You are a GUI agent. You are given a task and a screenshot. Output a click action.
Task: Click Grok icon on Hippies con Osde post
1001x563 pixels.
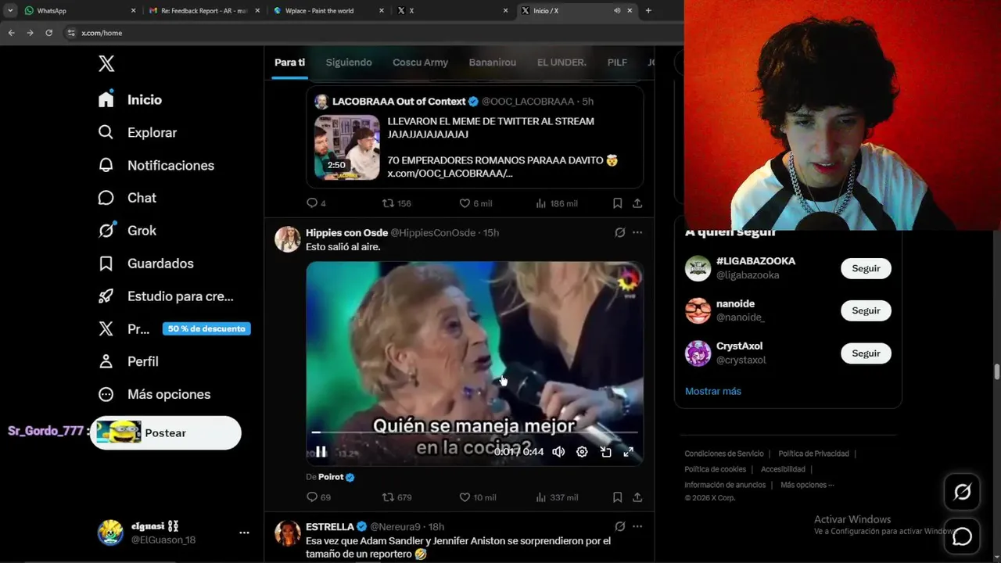tap(619, 232)
